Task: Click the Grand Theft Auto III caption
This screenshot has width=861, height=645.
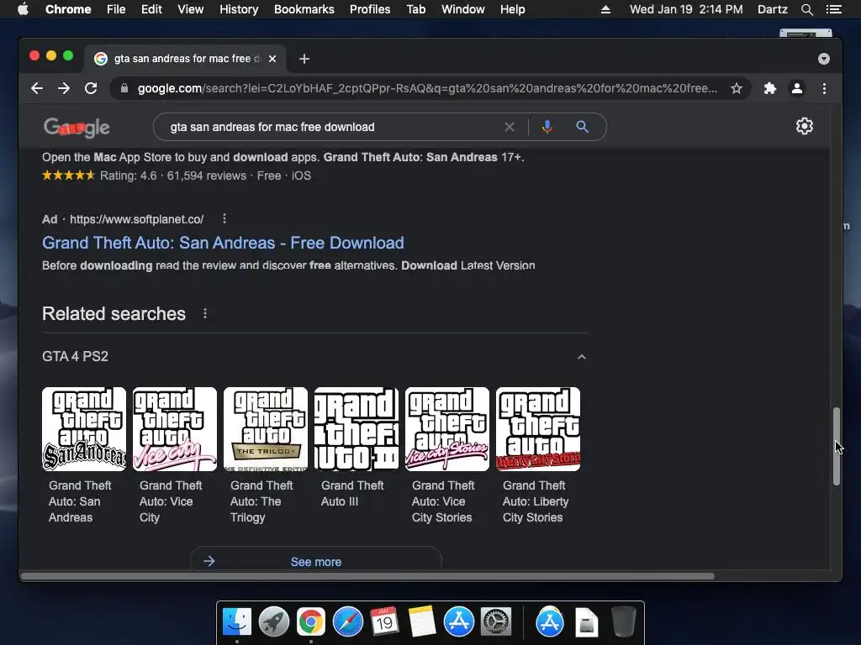Action: pyautogui.click(x=352, y=493)
